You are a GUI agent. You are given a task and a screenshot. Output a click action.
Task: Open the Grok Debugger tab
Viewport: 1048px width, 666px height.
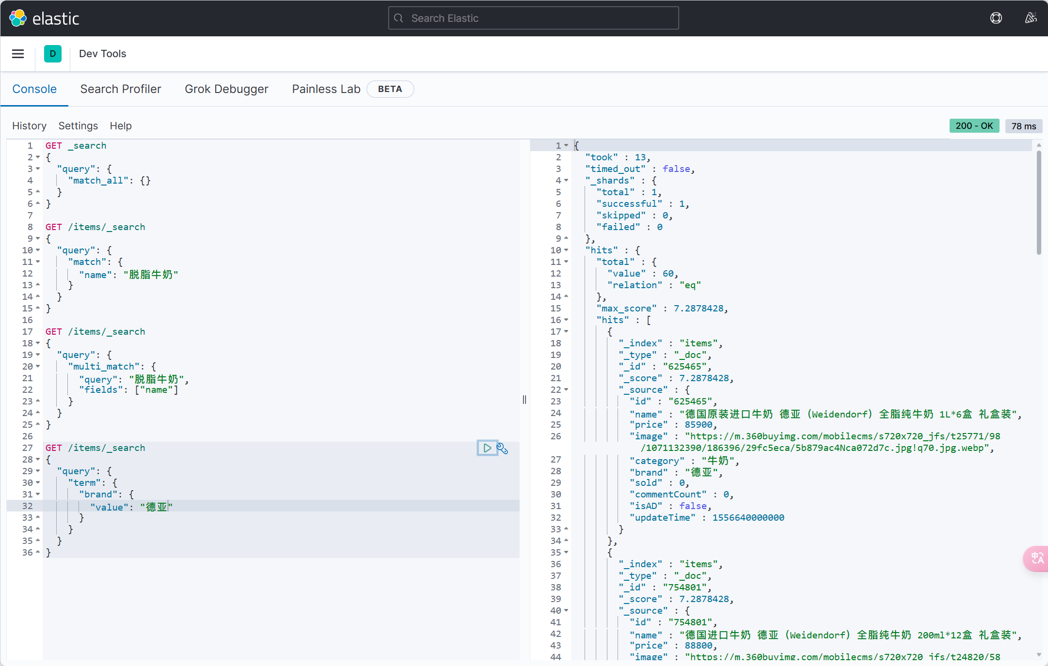coord(226,89)
